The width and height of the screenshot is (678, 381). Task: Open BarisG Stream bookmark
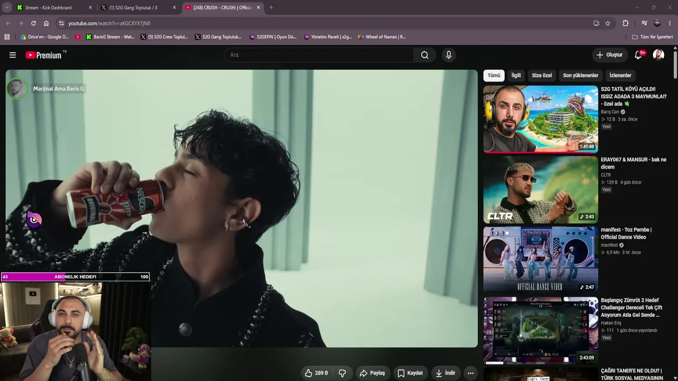coord(110,37)
